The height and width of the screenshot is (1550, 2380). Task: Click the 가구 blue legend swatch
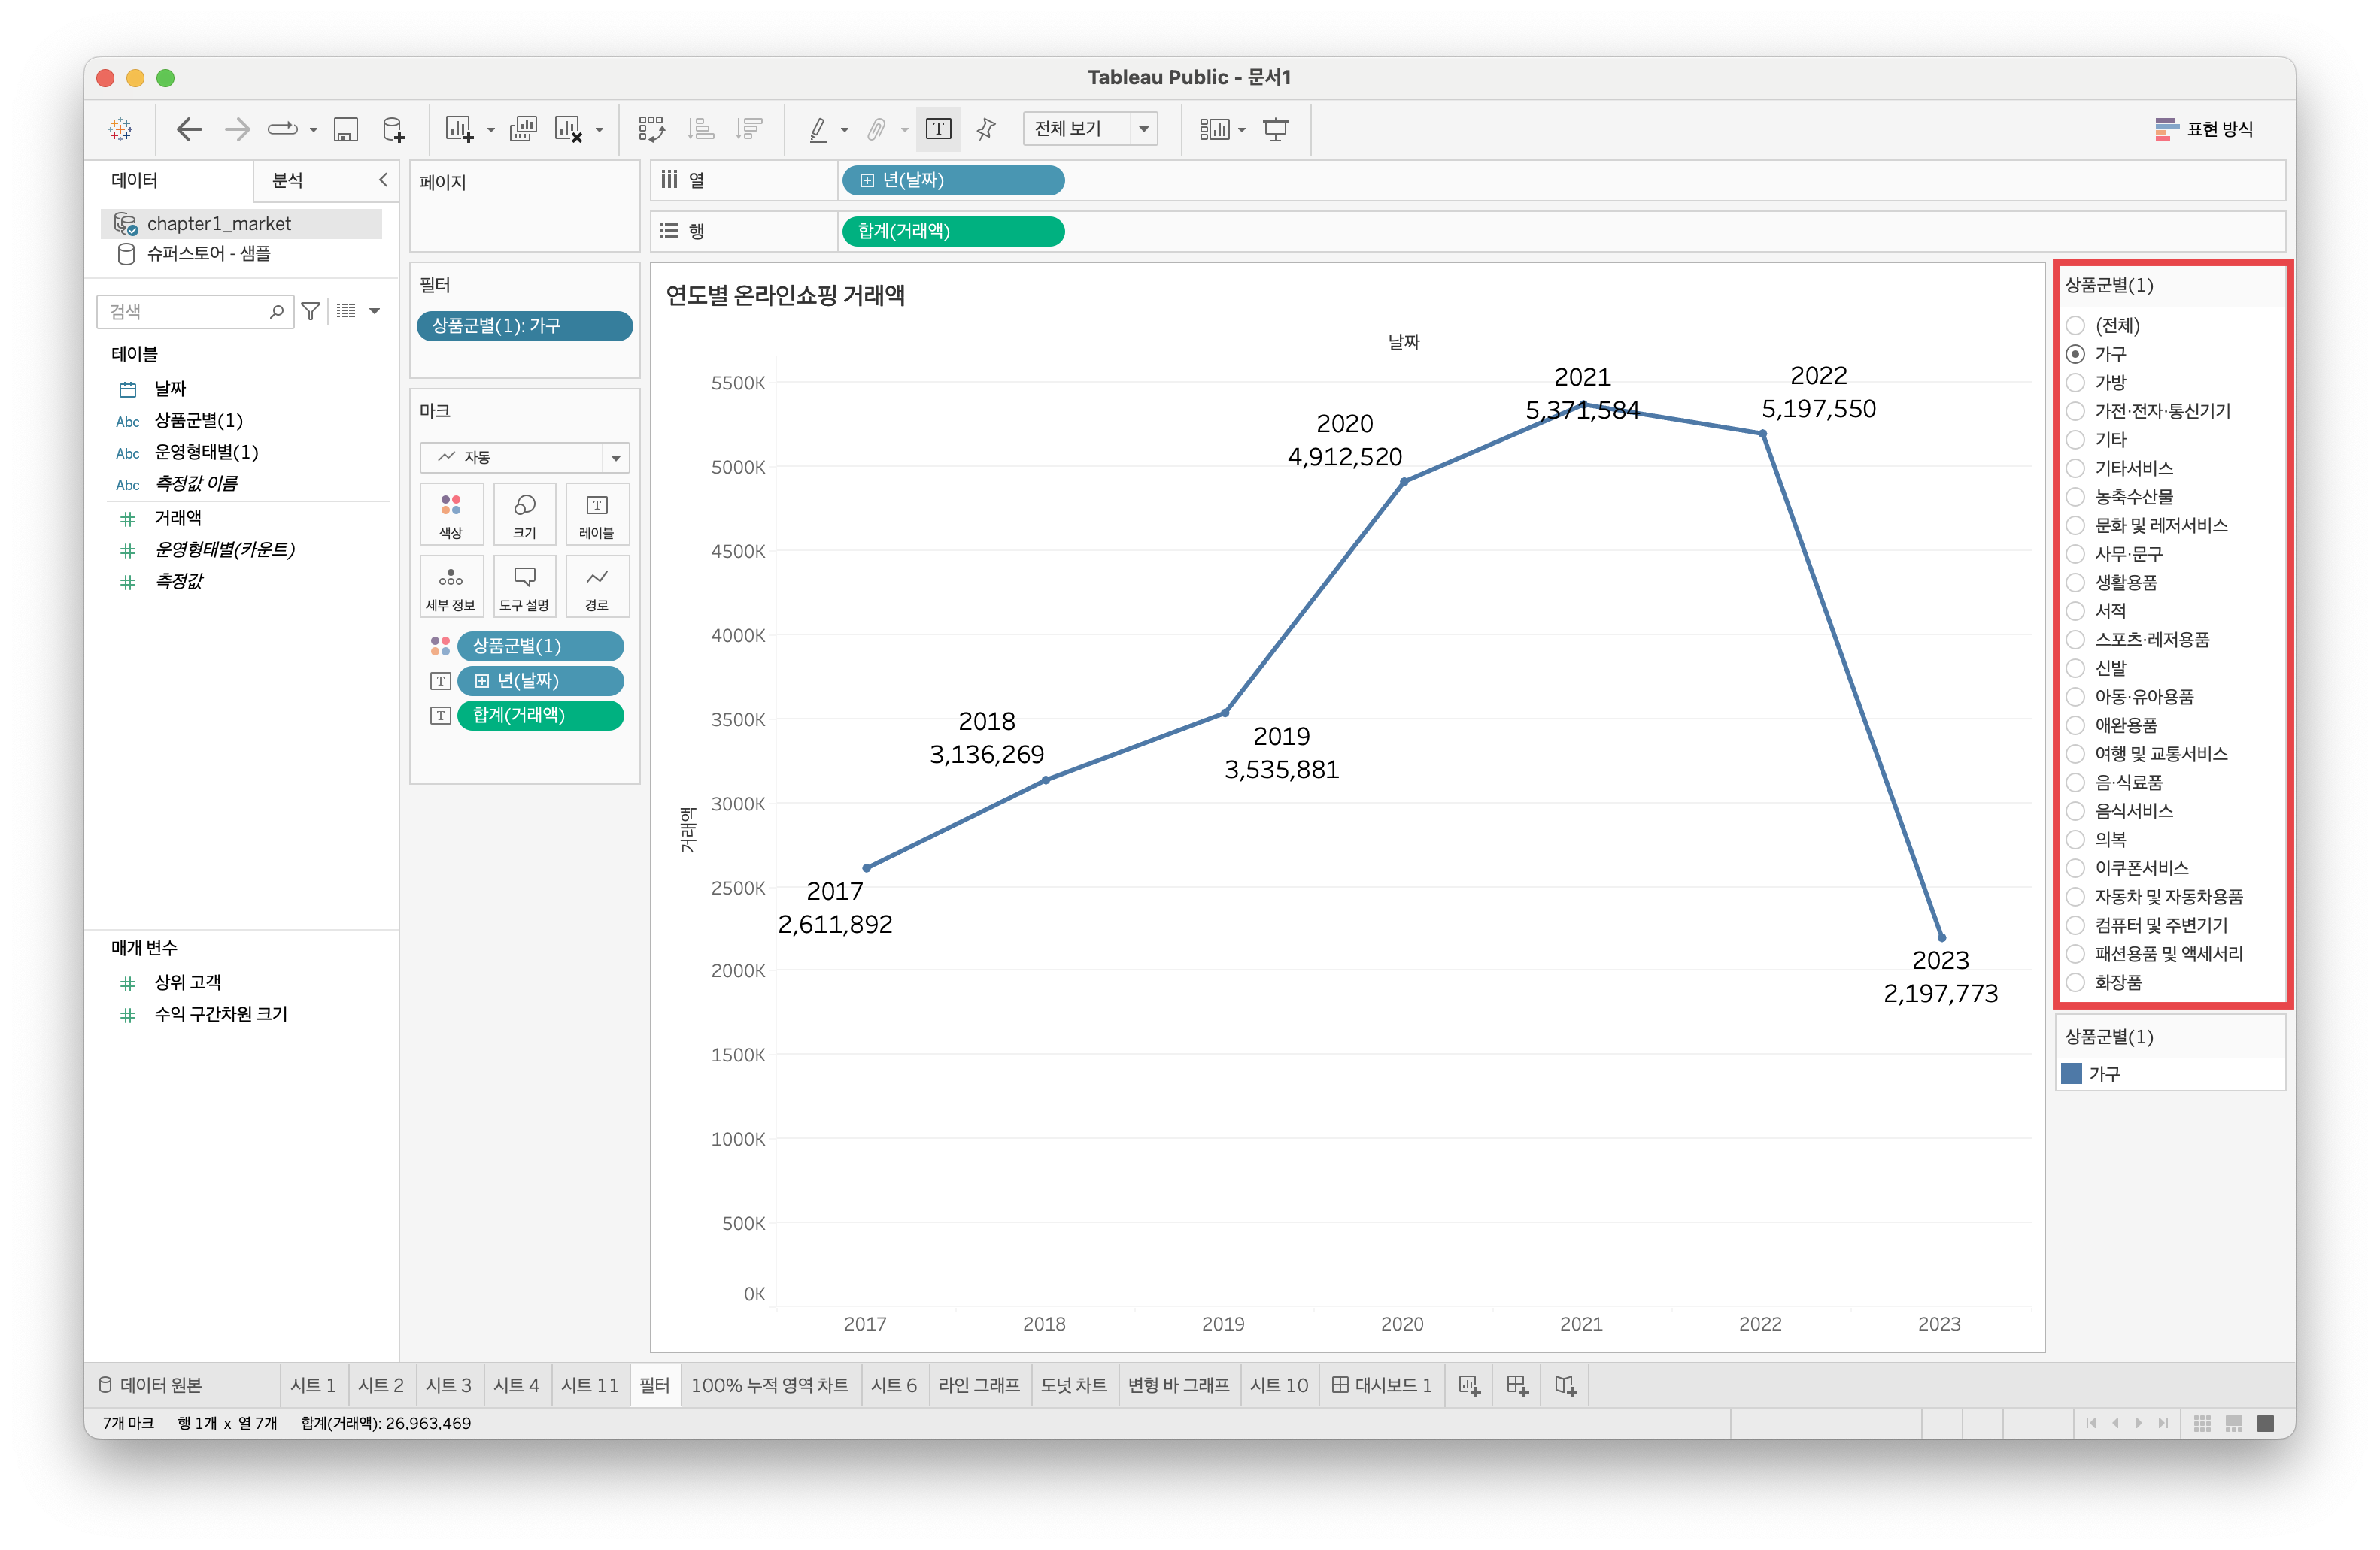tap(2072, 1073)
